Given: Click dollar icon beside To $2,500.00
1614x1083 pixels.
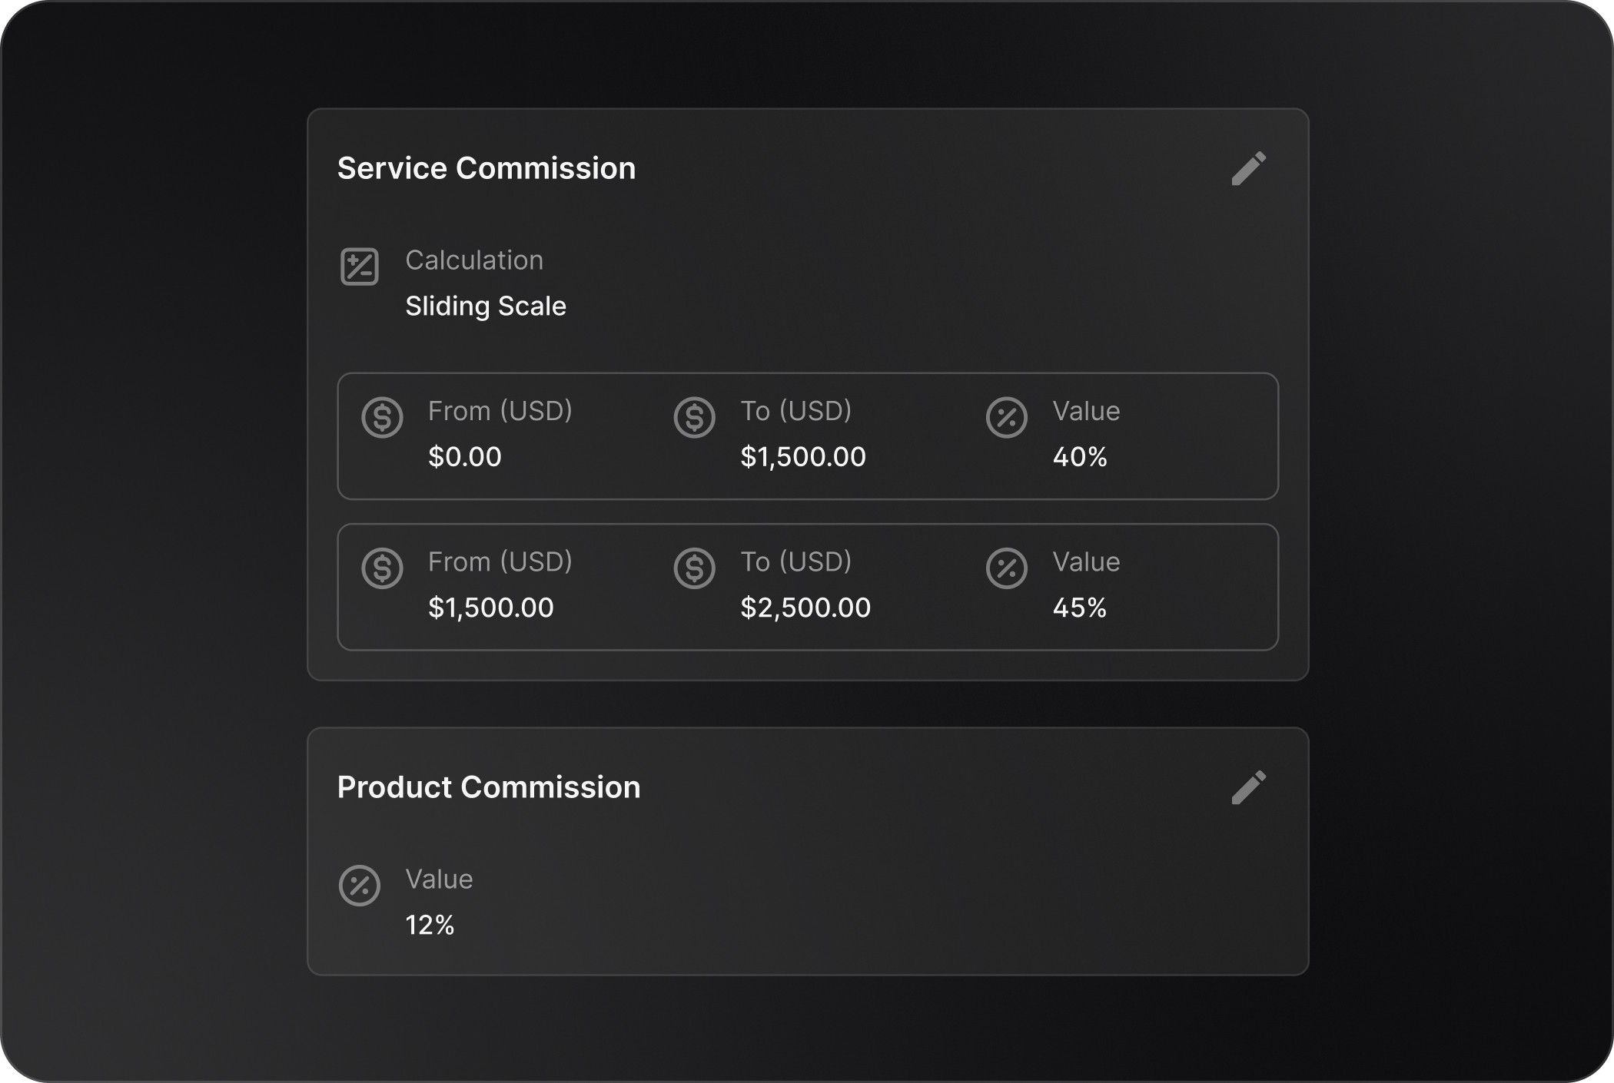Looking at the screenshot, I should pos(694,568).
